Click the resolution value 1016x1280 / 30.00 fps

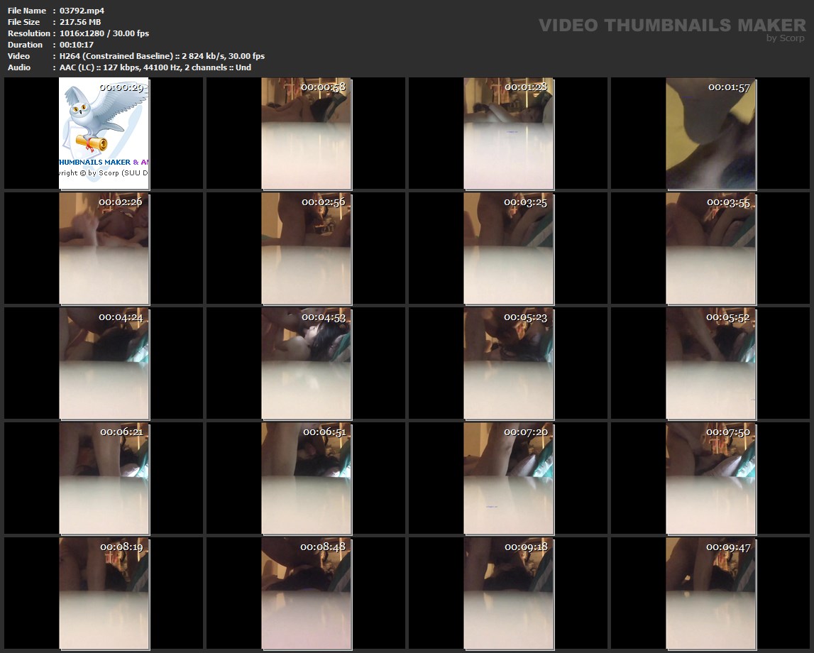pos(104,33)
